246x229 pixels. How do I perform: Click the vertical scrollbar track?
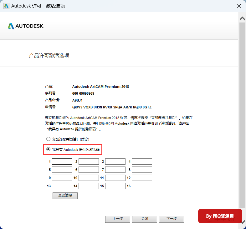click(x=242, y=115)
